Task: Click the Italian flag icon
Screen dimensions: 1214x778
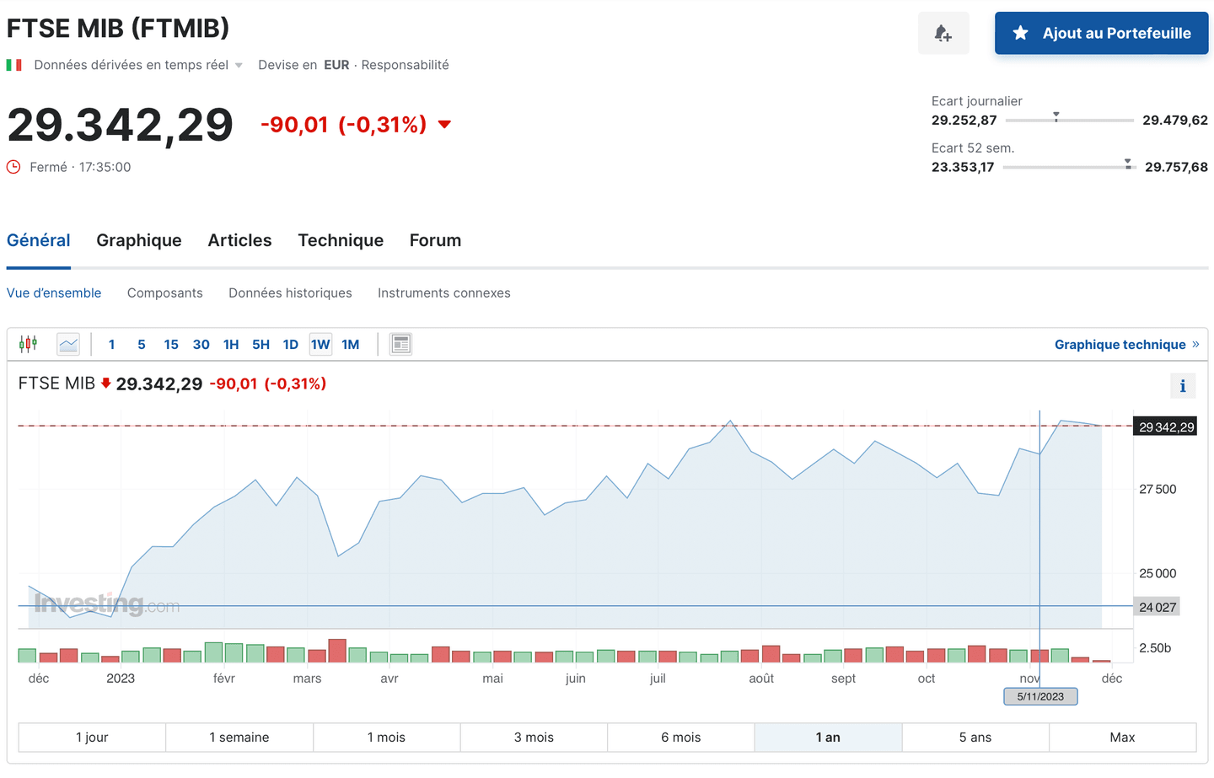Action: pyautogui.click(x=13, y=64)
